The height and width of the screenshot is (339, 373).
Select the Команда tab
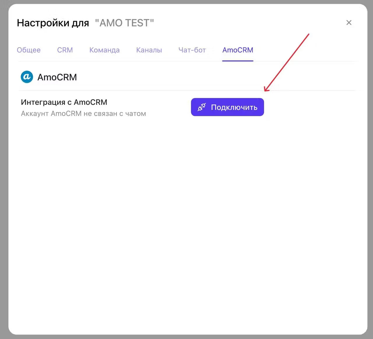(x=104, y=50)
